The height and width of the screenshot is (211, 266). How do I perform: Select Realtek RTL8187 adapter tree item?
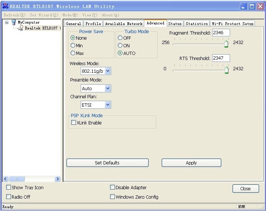coord(43,28)
